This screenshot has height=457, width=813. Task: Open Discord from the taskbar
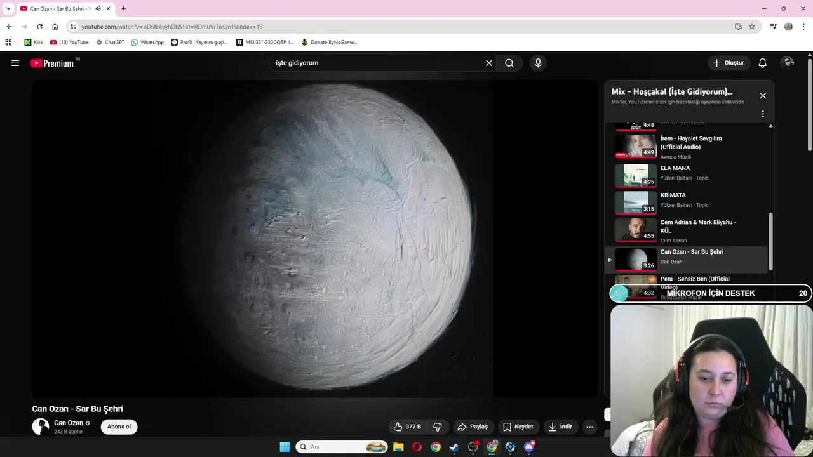click(x=529, y=447)
